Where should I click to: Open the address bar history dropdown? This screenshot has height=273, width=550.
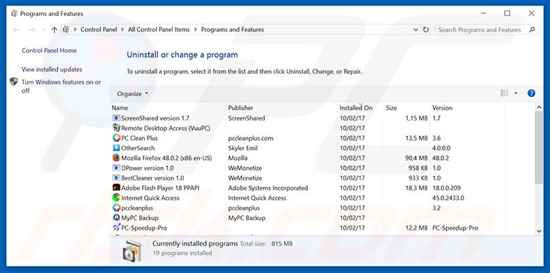(x=416, y=30)
